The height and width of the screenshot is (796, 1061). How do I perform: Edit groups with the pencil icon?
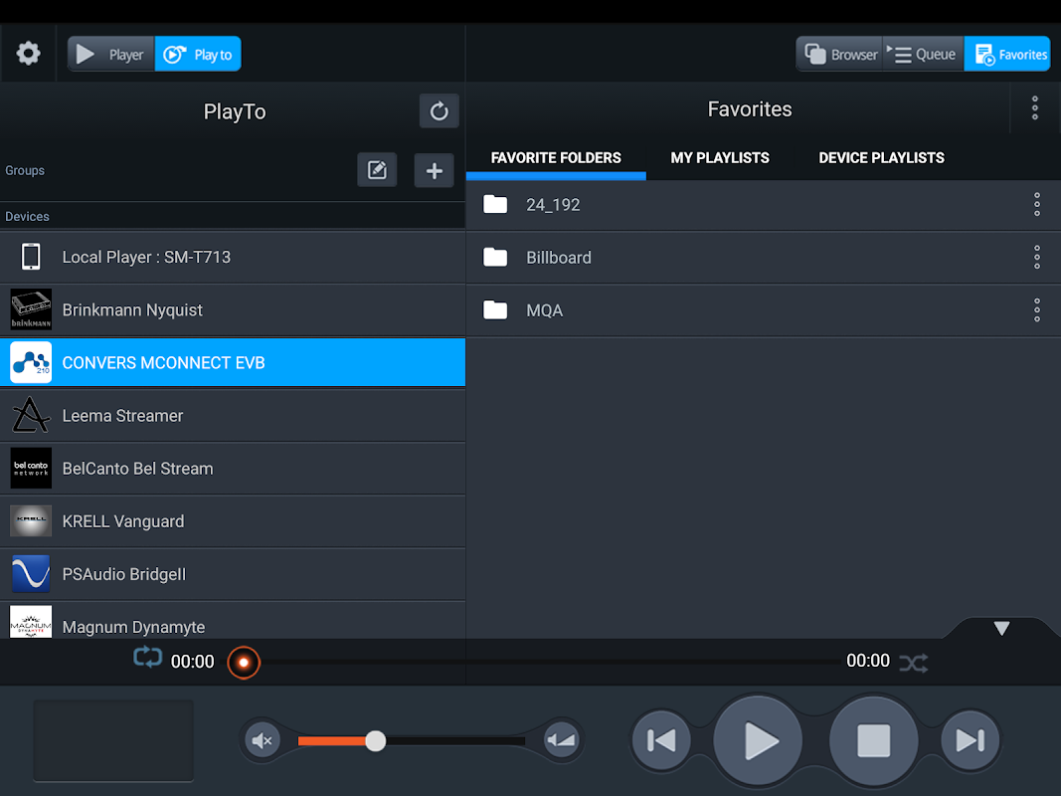[377, 170]
